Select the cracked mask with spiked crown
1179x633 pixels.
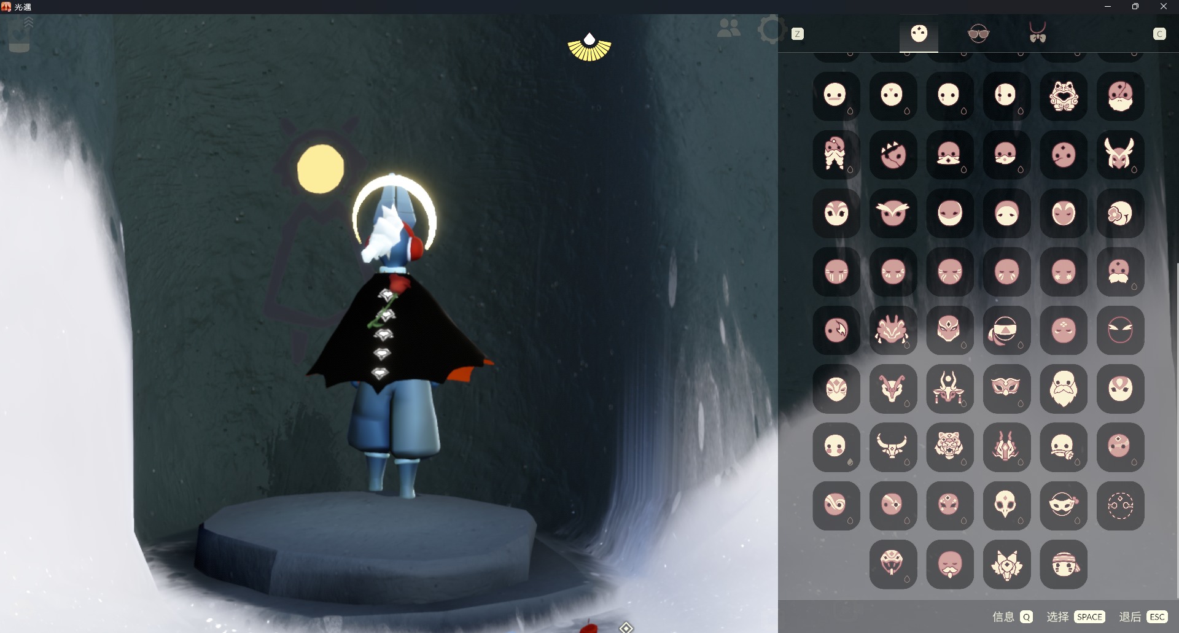(x=893, y=155)
